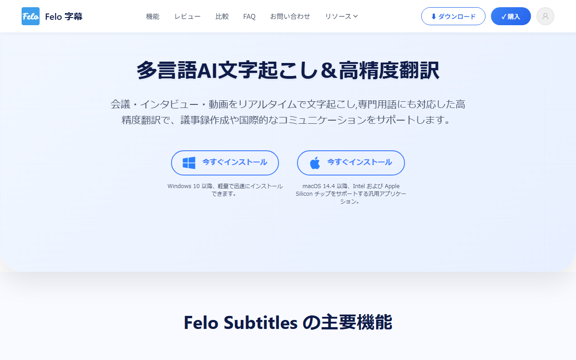Viewport: 576px width, 360px height.
Task: Click the Felo Subtitles の主要機能 heading
Action: (288, 323)
